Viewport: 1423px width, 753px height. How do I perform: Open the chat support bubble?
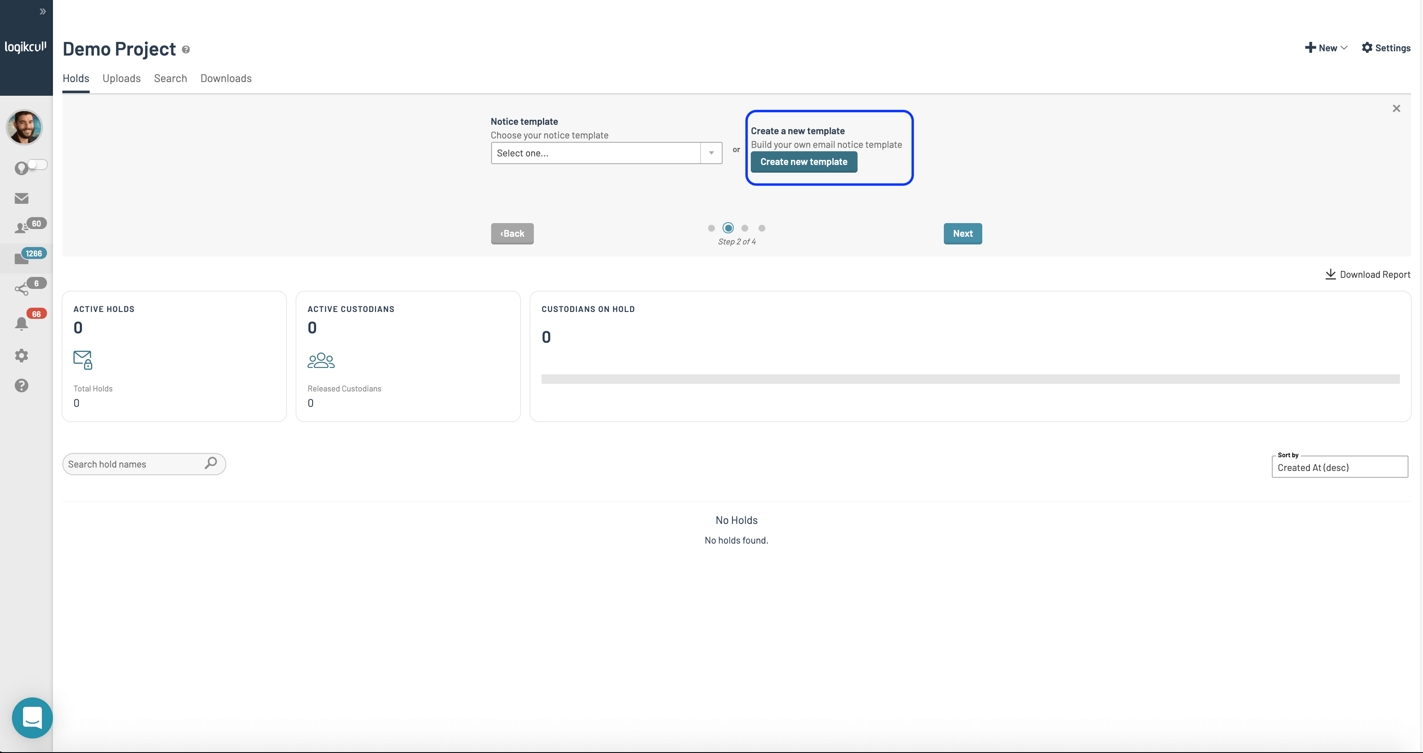click(x=32, y=718)
